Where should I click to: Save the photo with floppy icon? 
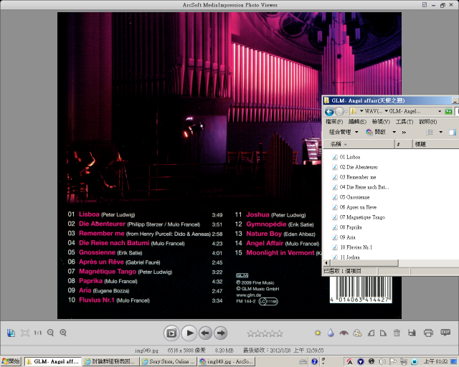coord(412,333)
